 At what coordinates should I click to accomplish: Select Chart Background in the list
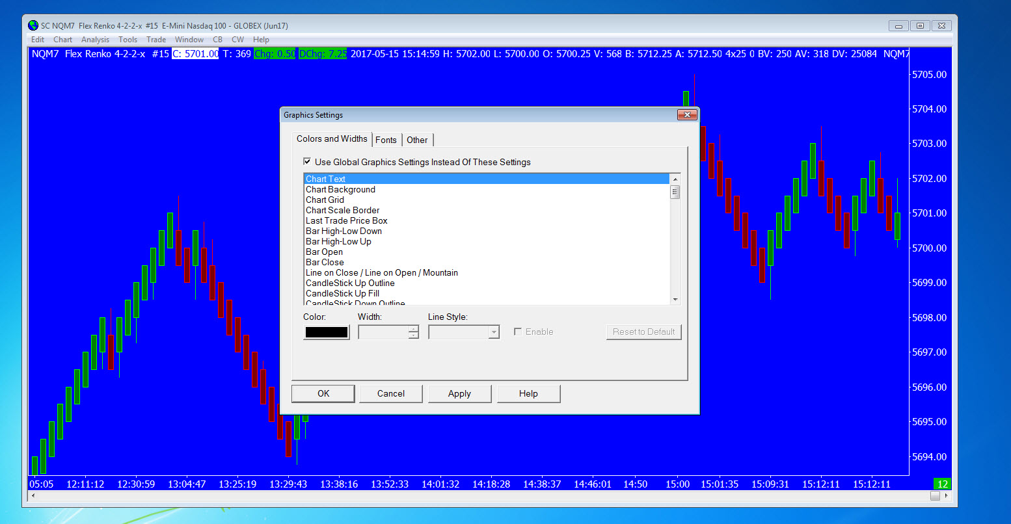(487, 189)
